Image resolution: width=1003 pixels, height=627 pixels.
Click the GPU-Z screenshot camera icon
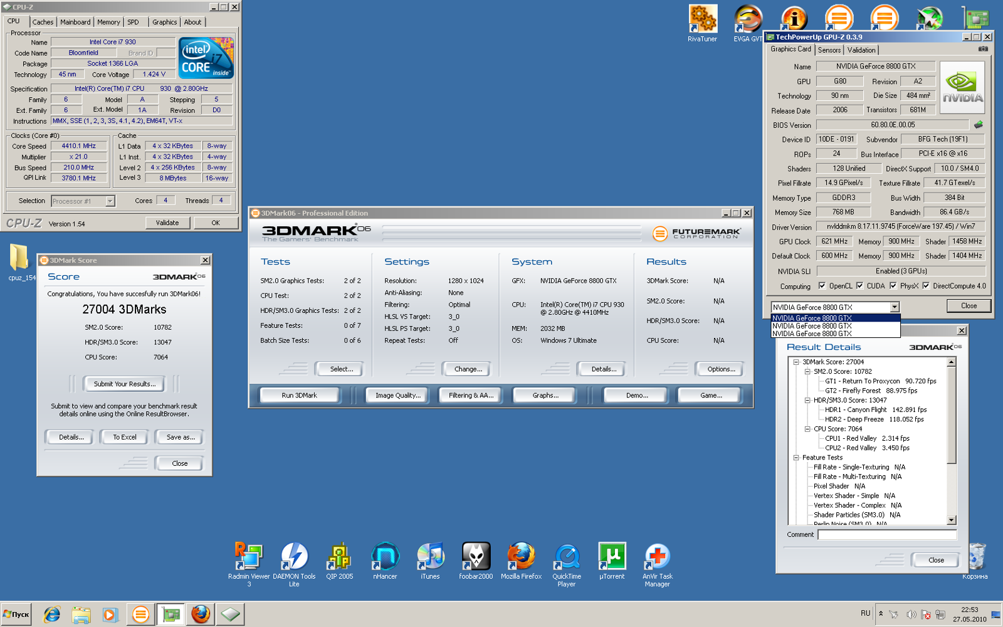(983, 49)
